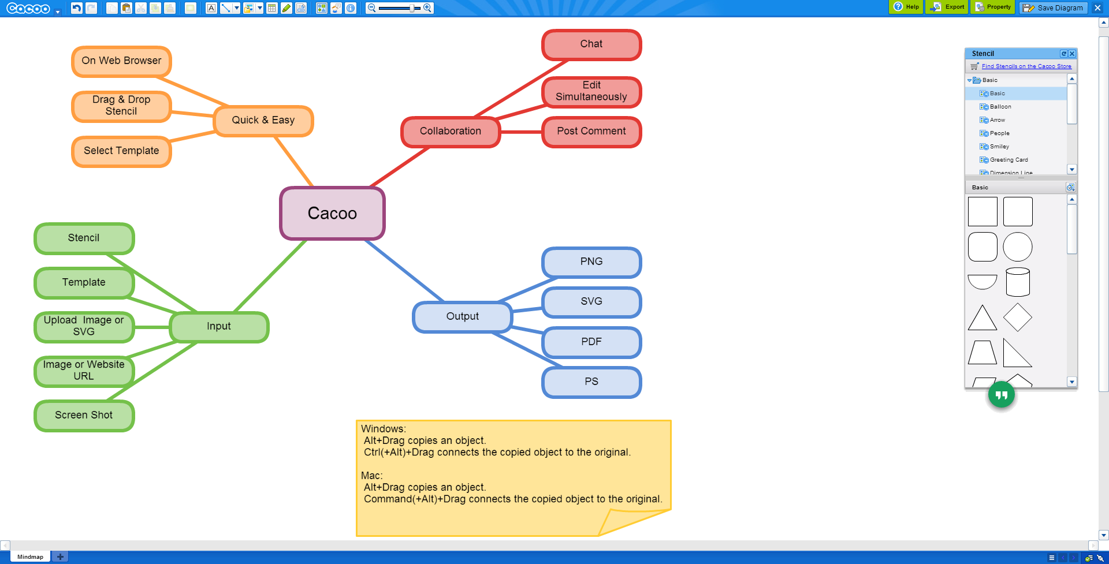Toggle the inspector info icon
This screenshot has width=1109, height=564.
tap(351, 8)
